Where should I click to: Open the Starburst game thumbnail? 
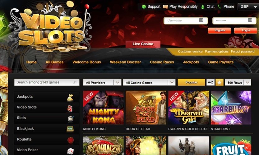point(231,107)
